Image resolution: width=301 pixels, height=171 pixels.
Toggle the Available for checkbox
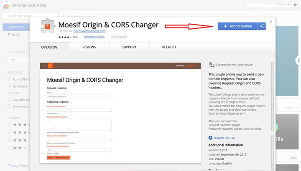9,99
